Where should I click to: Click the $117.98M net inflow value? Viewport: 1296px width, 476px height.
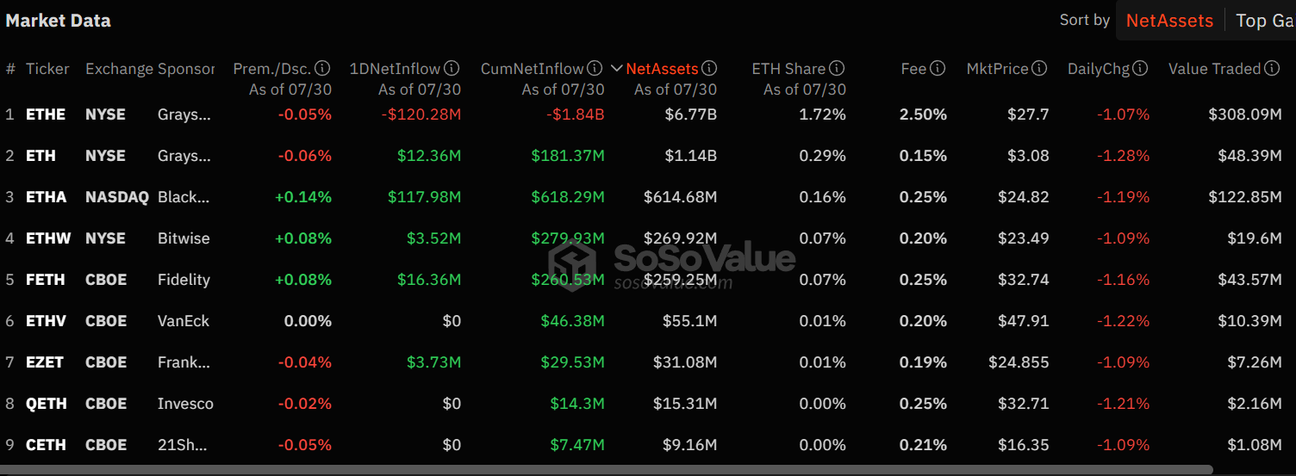[x=424, y=197]
